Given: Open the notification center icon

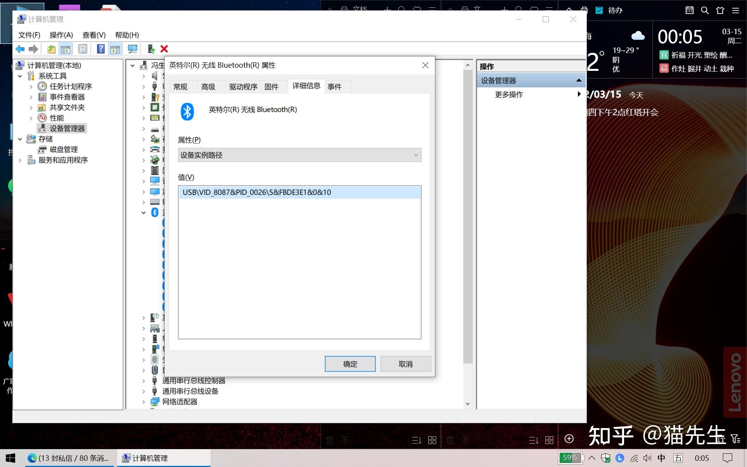Looking at the screenshot, I should 728,458.
